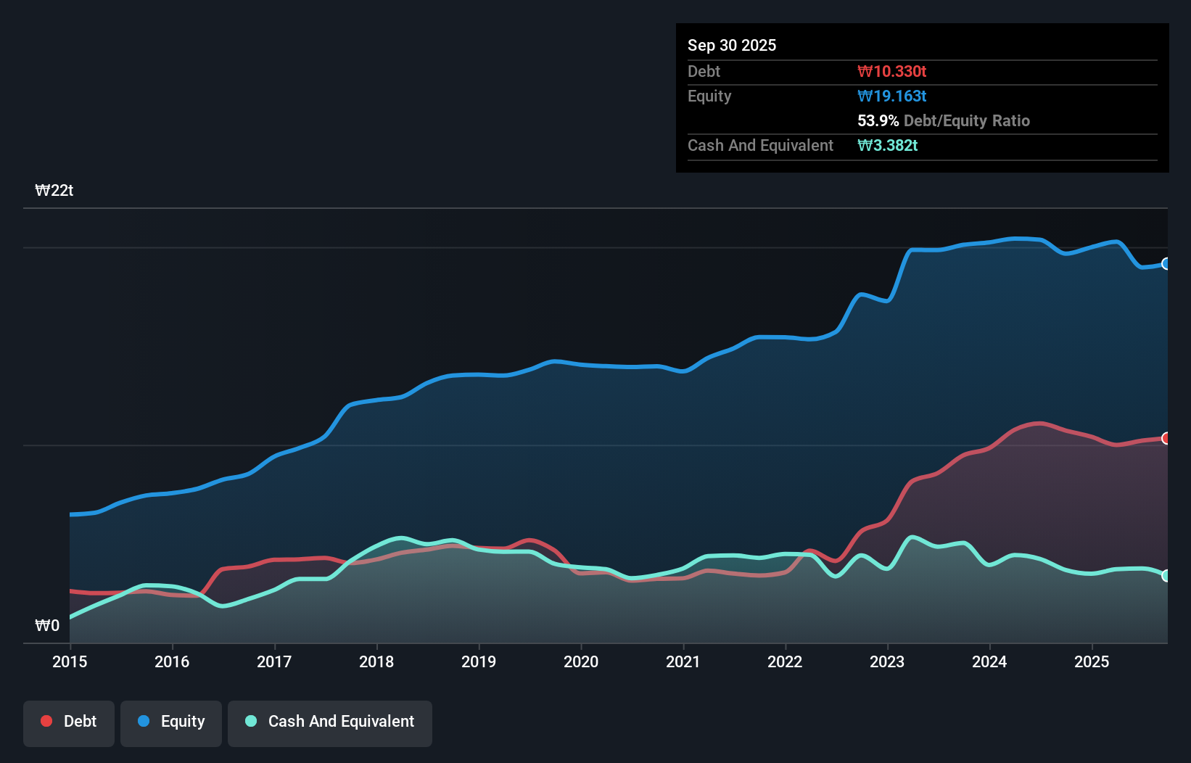Select the Cash endpoint marker on the chart
The width and height of the screenshot is (1191, 763).
pyautogui.click(x=1166, y=576)
